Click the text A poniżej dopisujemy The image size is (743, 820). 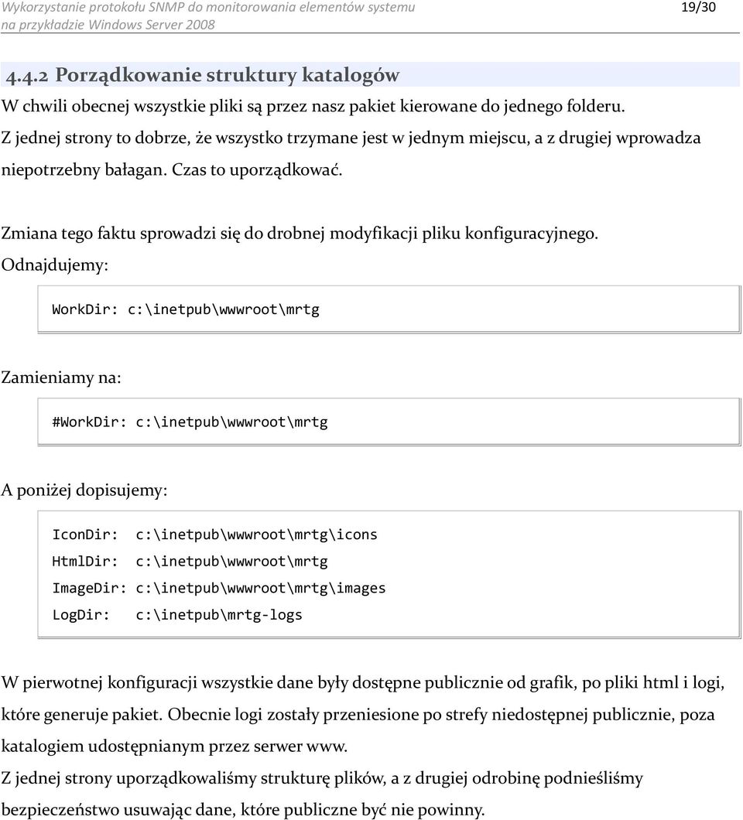84,490
